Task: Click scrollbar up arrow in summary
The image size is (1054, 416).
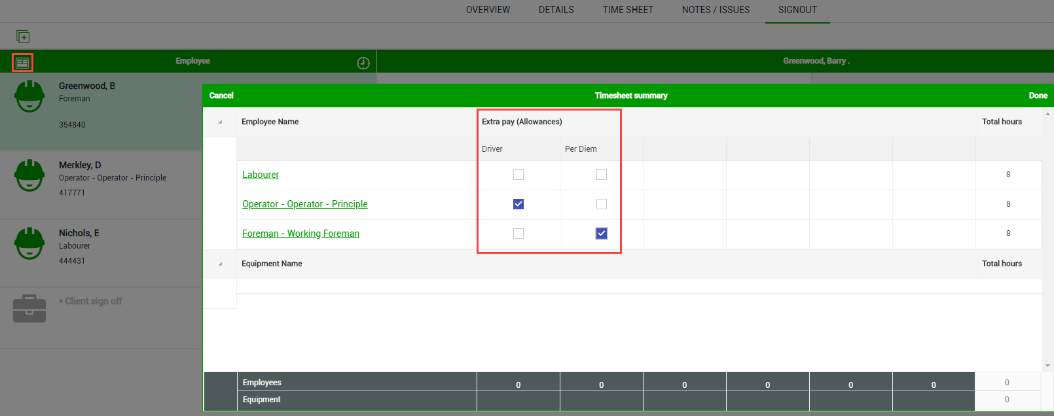Action: [1047, 114]
